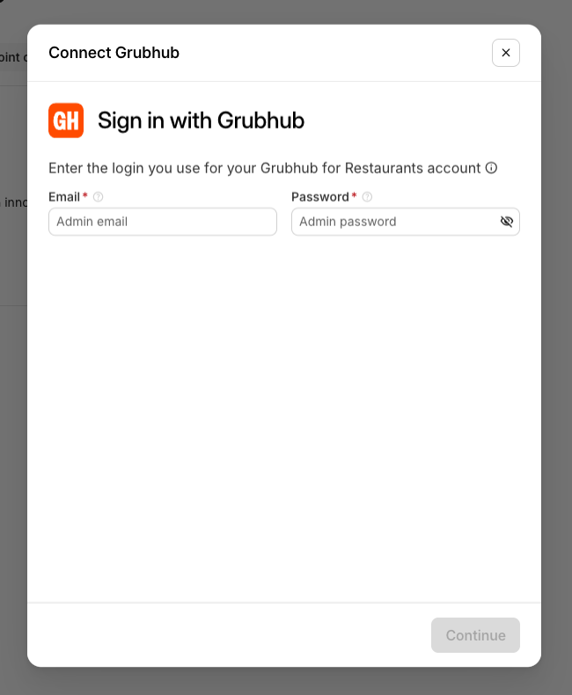Close the Connect Grubhub dialog
572x695 pixels.
[x=505, y=53]
